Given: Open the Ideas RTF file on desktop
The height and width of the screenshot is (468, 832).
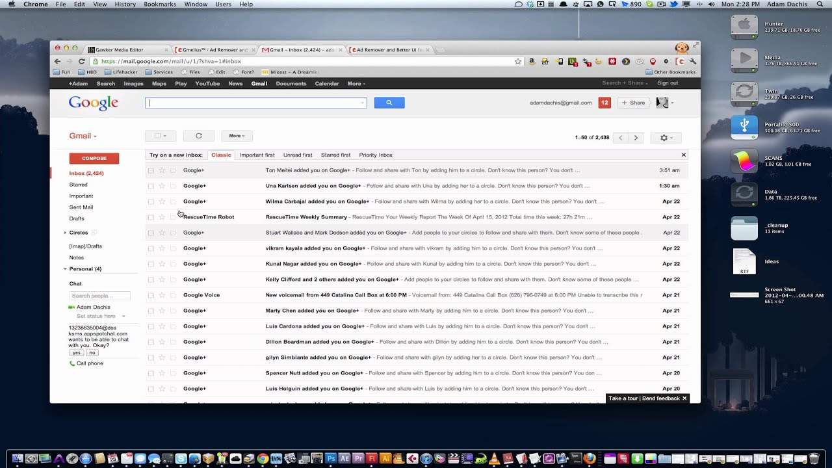Looking at the screenshot, I should [744, 262].
